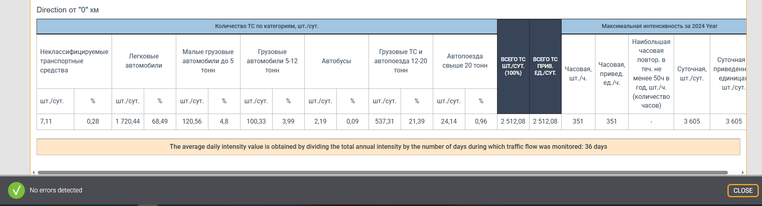Click the green checkmark status icon
The width and height of the screenshot is (762, 206).
16,190
